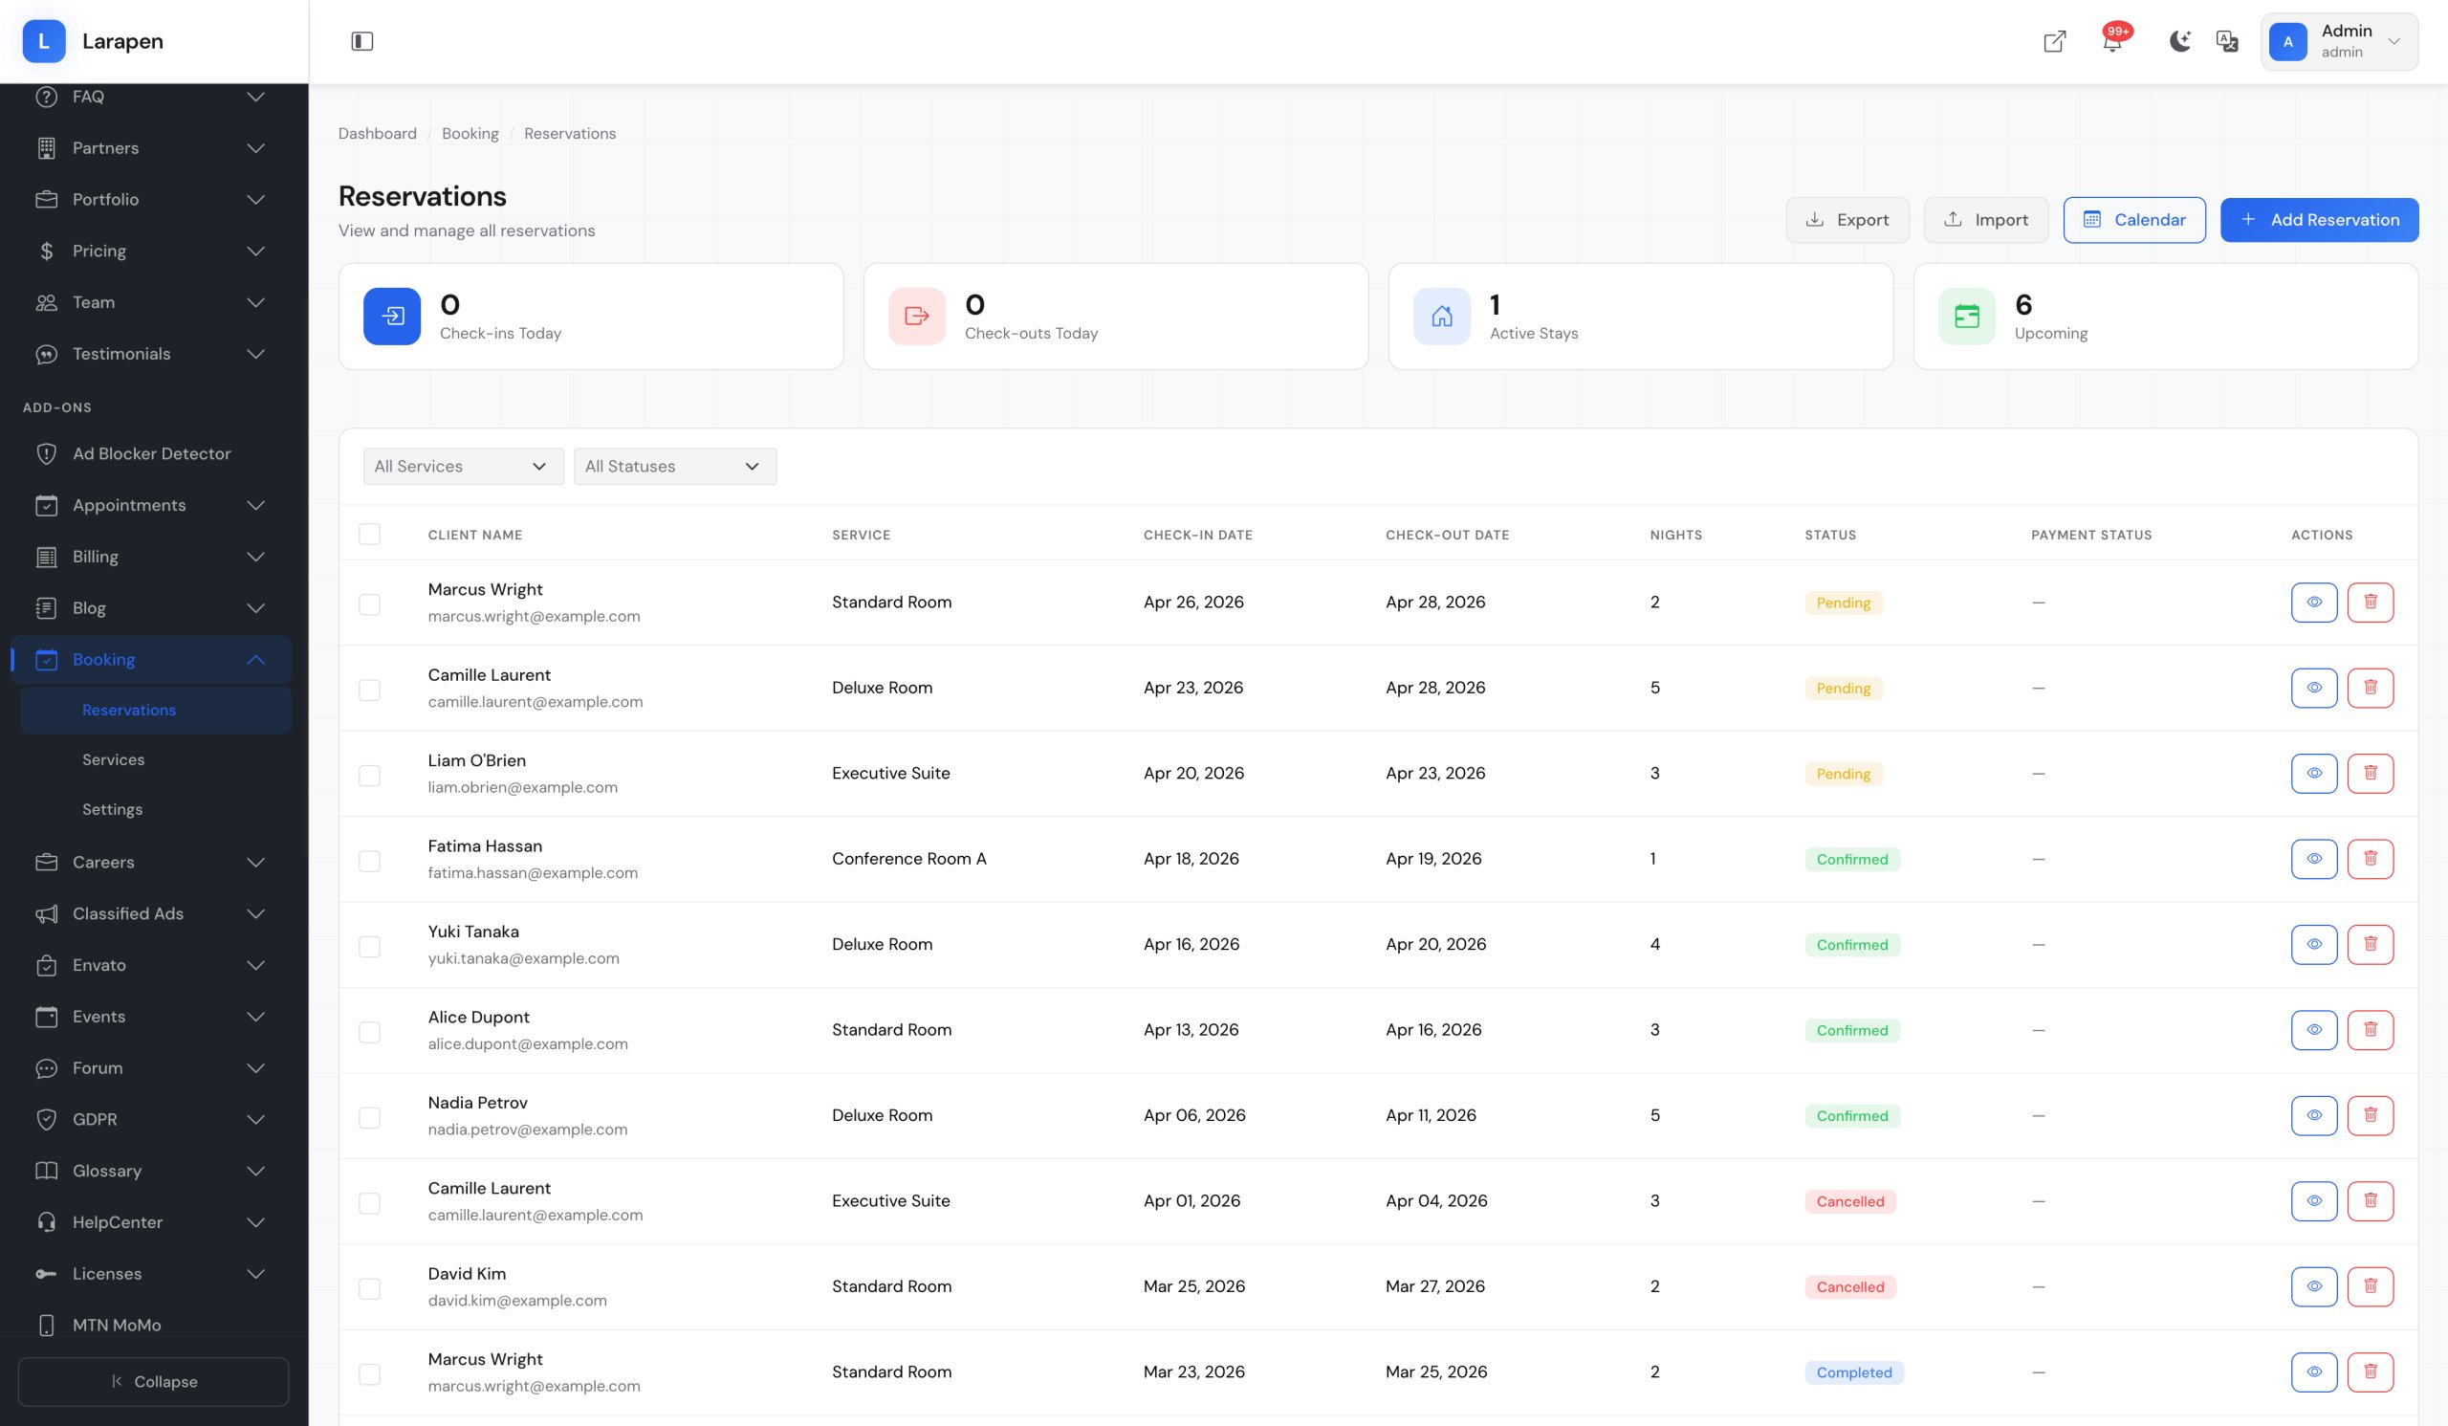Go to Booking Settings submenu item
Screen dimensions: 2448x1426
click(113, 809)
